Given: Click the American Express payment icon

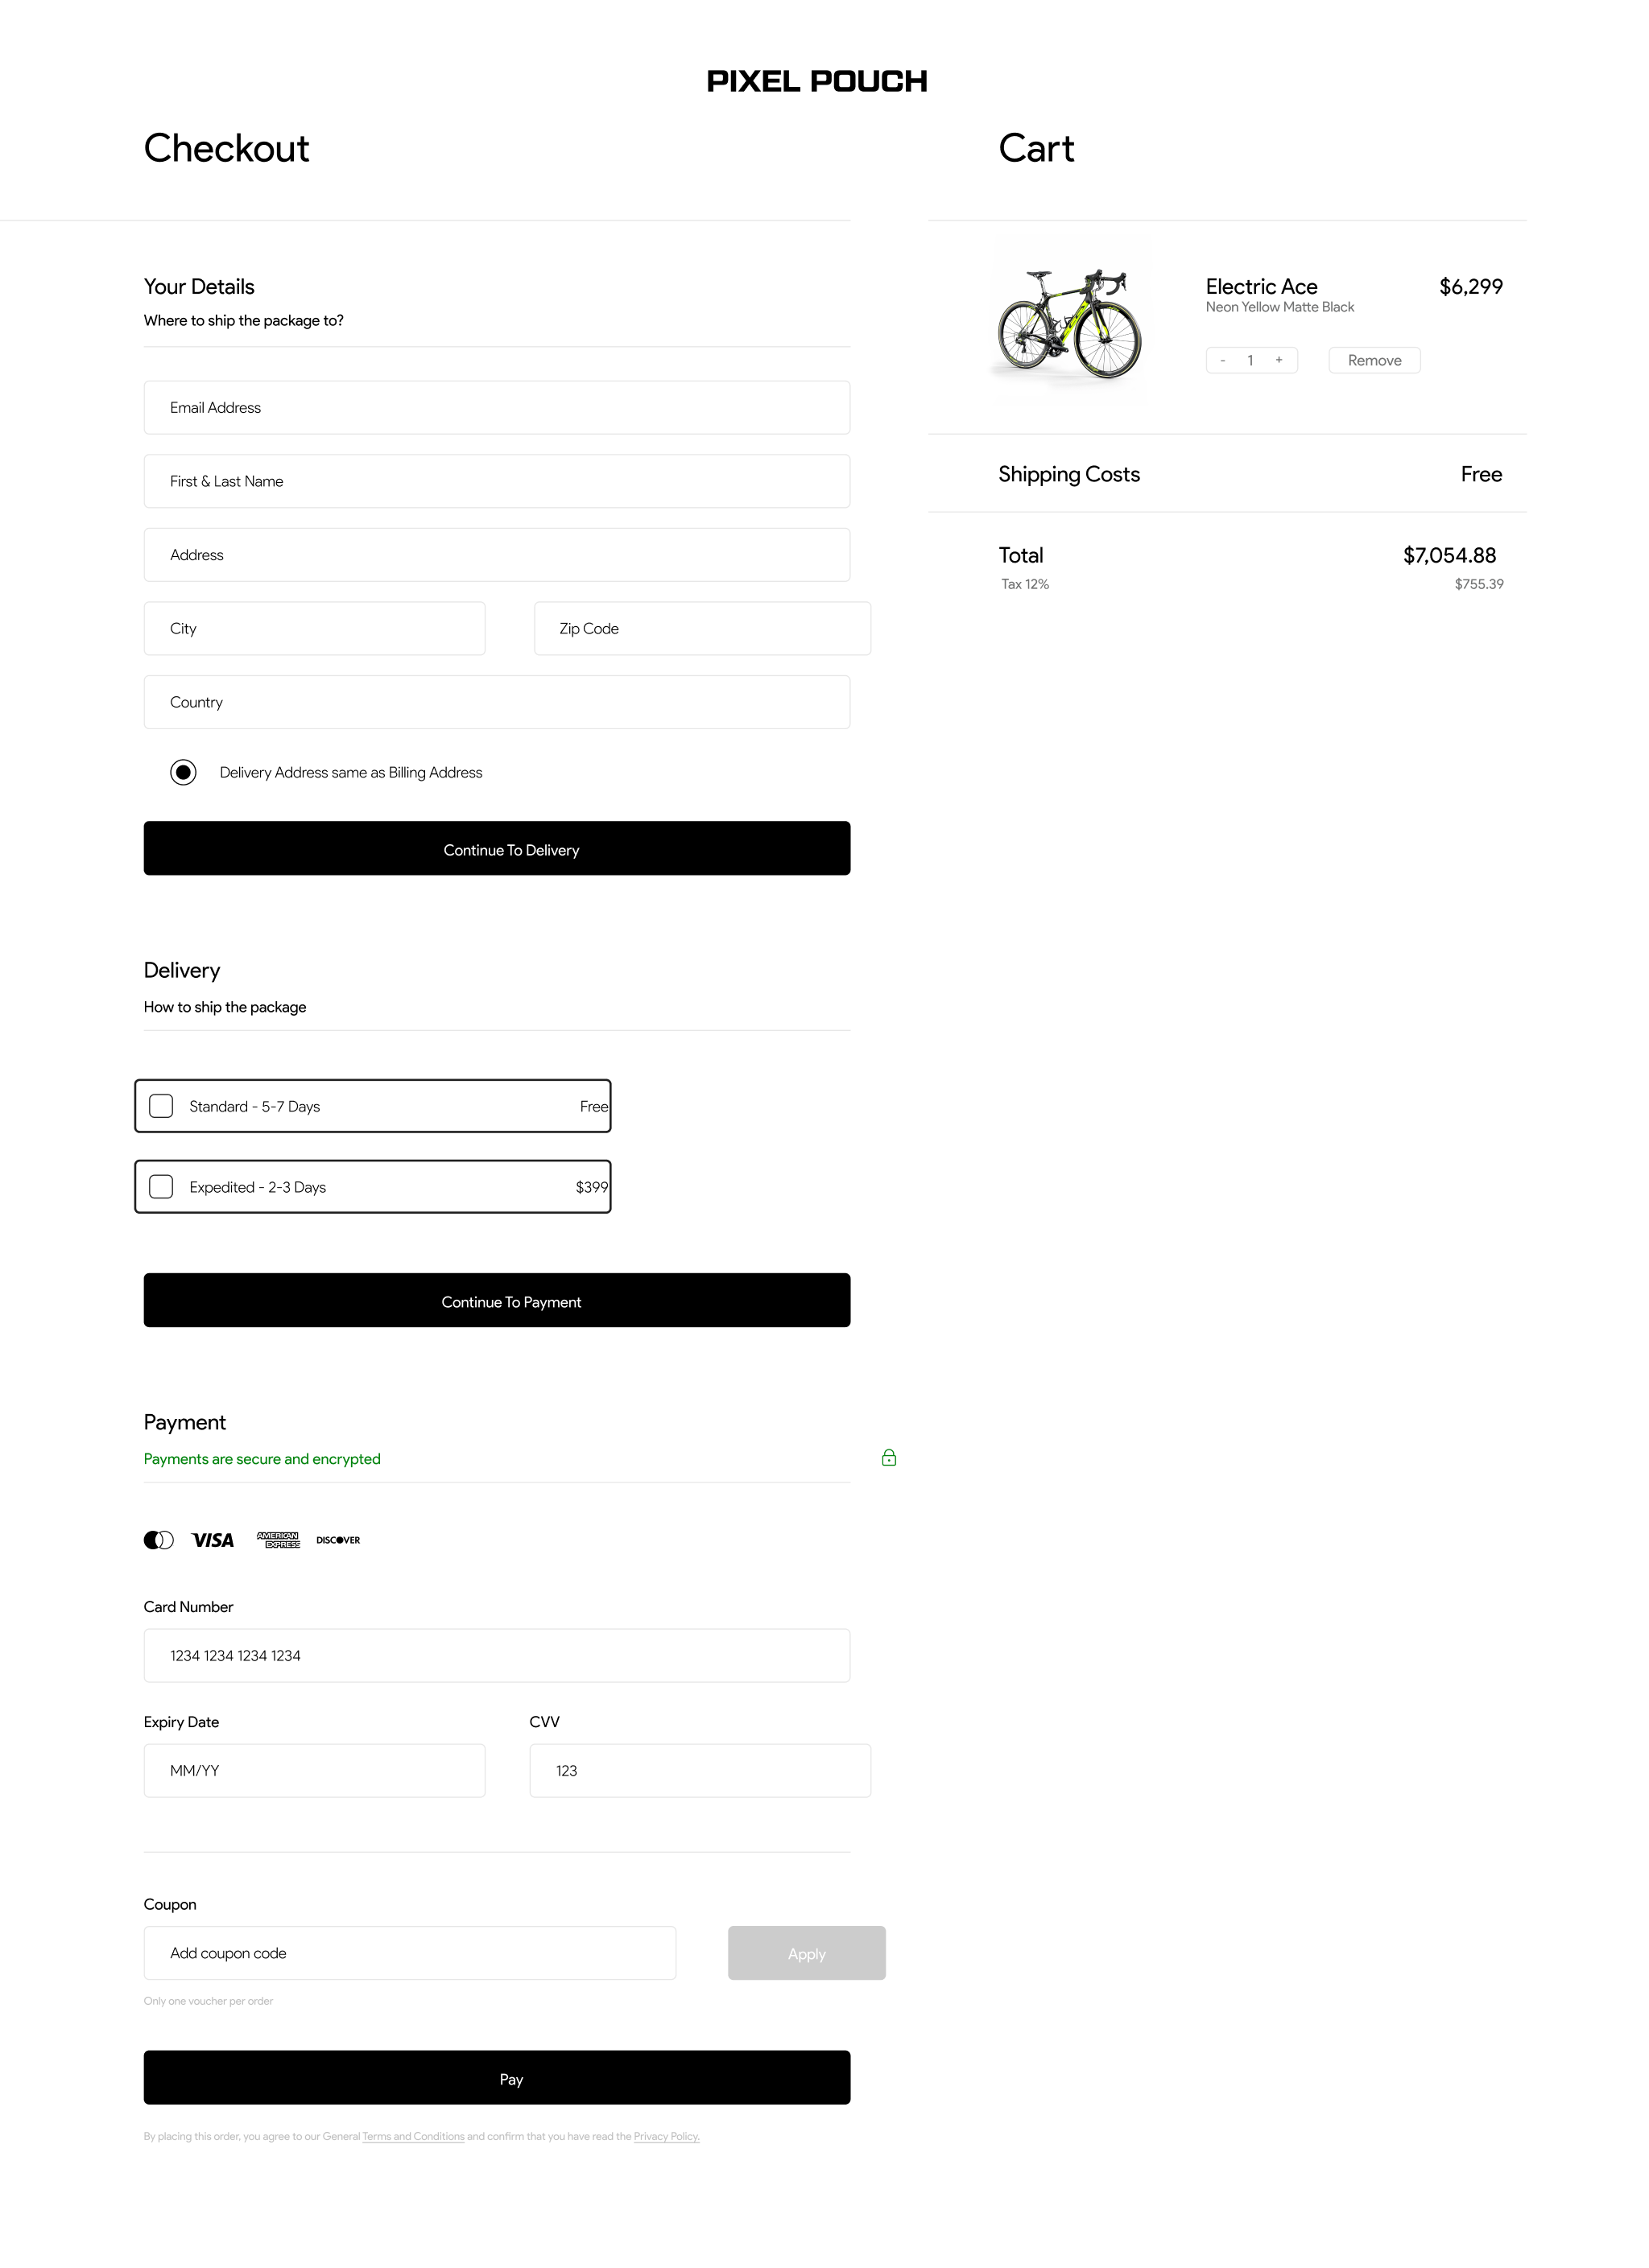Looking at the screenshot, I should pyautogui.click(x=278, y=1540).
